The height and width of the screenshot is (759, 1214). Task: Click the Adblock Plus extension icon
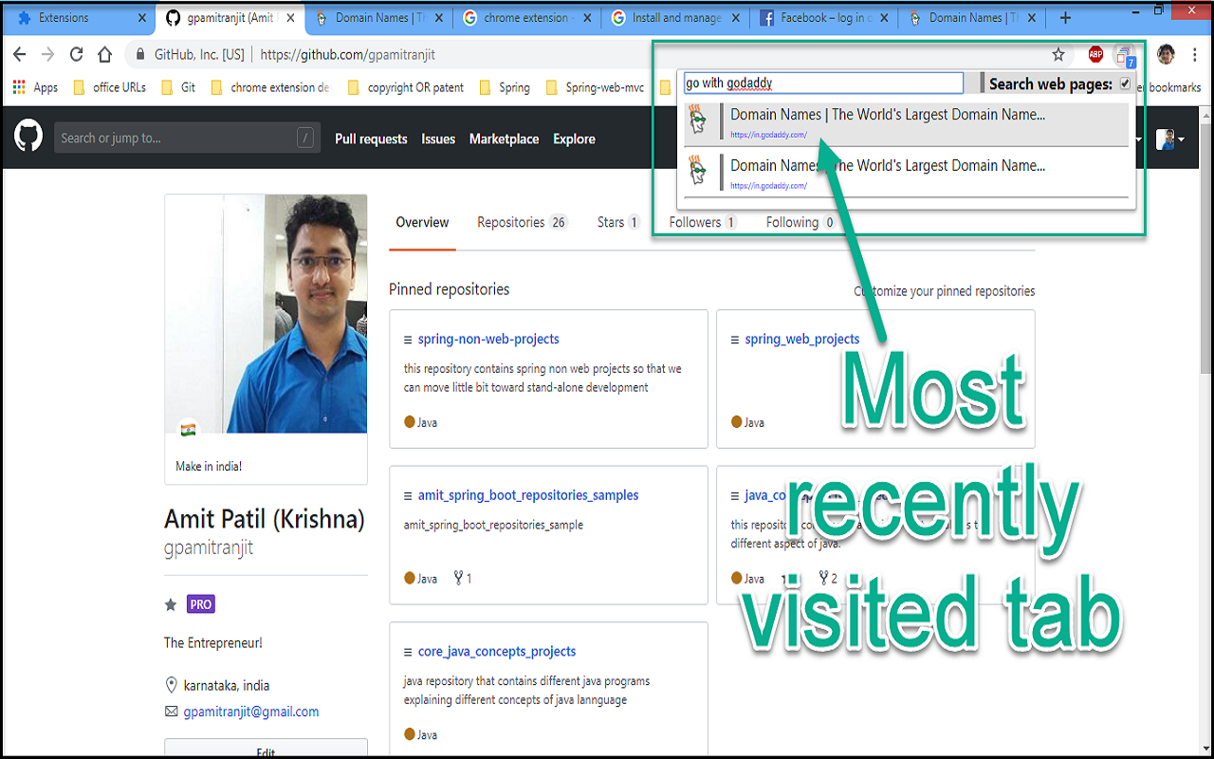pos(1095,55)
